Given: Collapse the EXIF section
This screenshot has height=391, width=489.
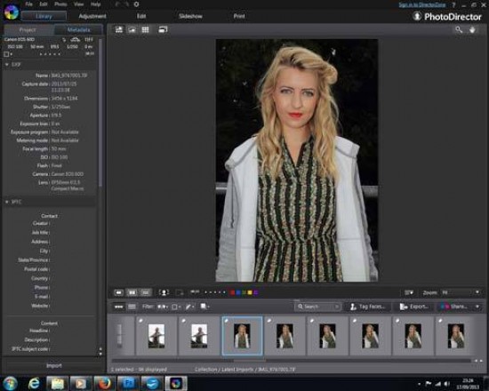Looking at the screenshot, I should tap(7, 65).
